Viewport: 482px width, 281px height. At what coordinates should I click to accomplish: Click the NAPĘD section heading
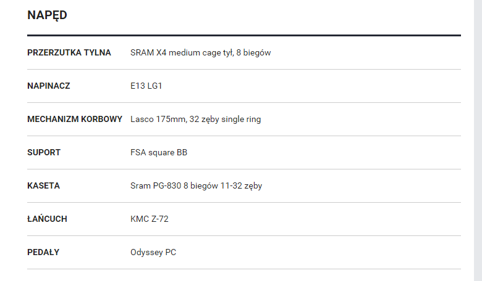47,15
